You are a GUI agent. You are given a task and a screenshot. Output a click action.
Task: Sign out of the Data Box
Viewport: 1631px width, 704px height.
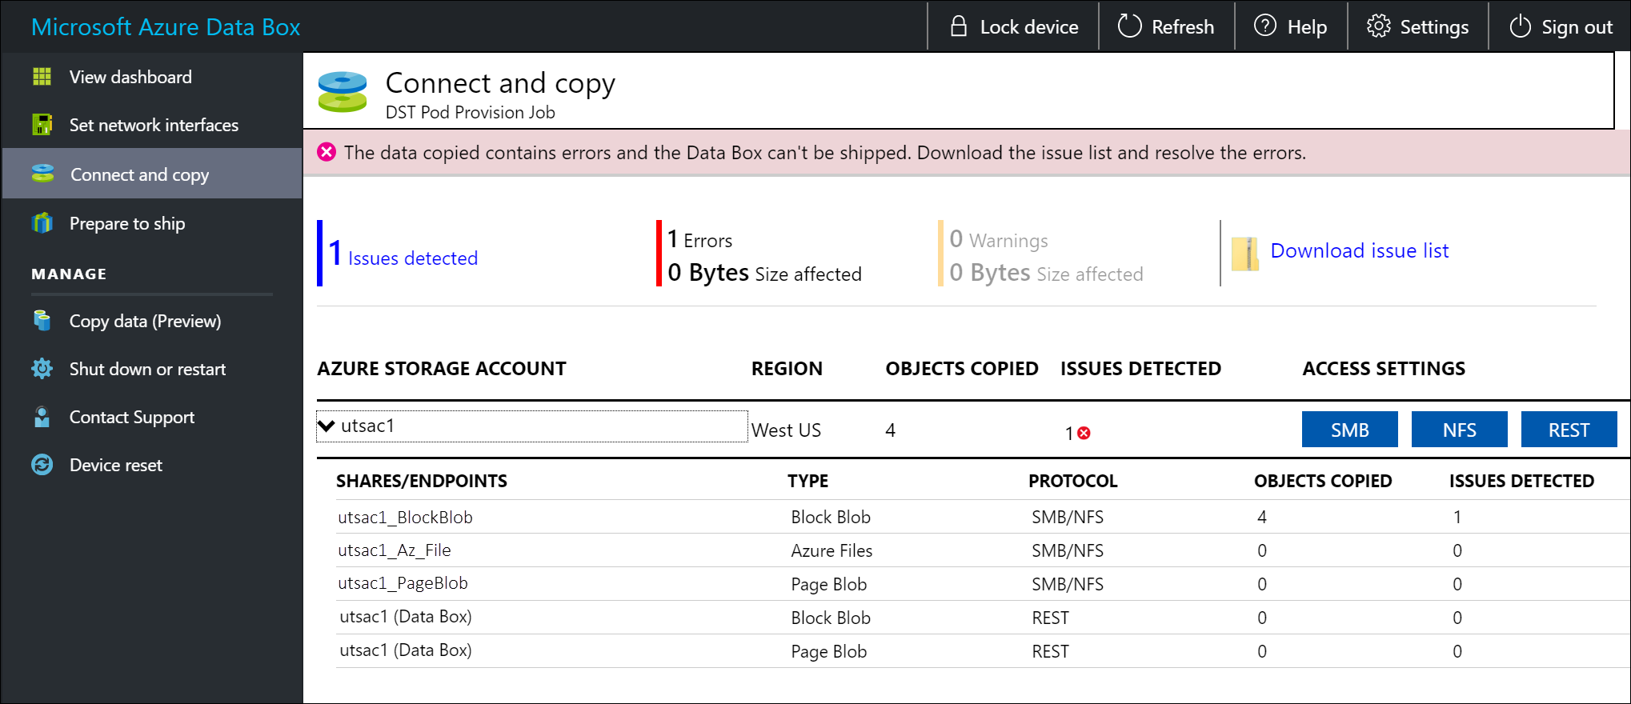coord(1561,26)
